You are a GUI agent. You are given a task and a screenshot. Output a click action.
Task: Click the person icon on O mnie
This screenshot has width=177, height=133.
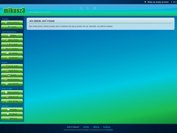9,27
